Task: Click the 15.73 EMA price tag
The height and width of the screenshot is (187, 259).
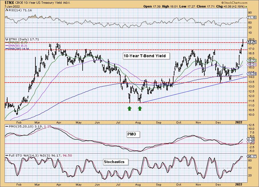Action: (x=252, y=61)
